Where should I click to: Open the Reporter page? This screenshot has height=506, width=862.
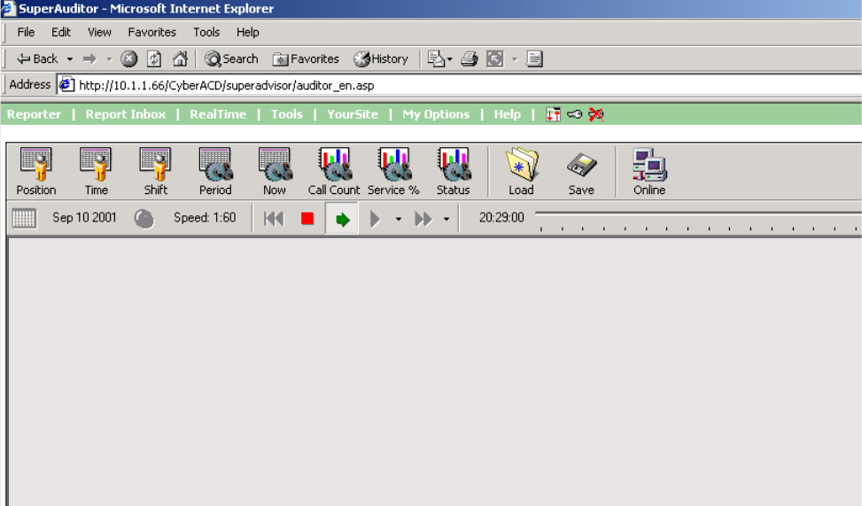click(x=34, y=113)
